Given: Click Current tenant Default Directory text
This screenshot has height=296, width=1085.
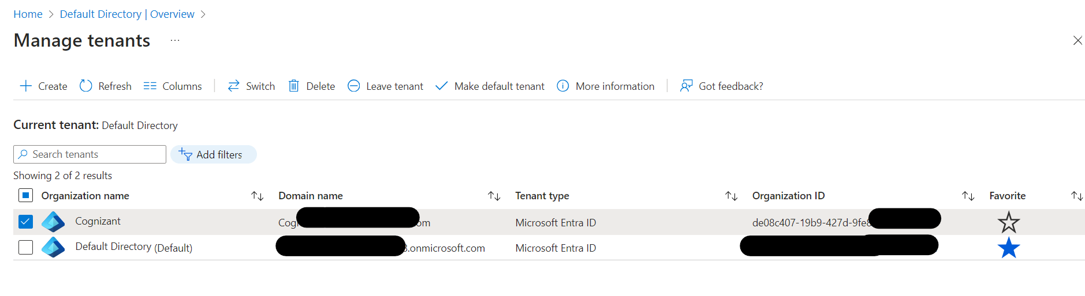Looking at the screenshot, I should [95, 125].
